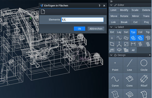Toggle curve type selection filter (wave icon)
The width and height of the screenshot is (152, 98).
click(x=119, y=38)
